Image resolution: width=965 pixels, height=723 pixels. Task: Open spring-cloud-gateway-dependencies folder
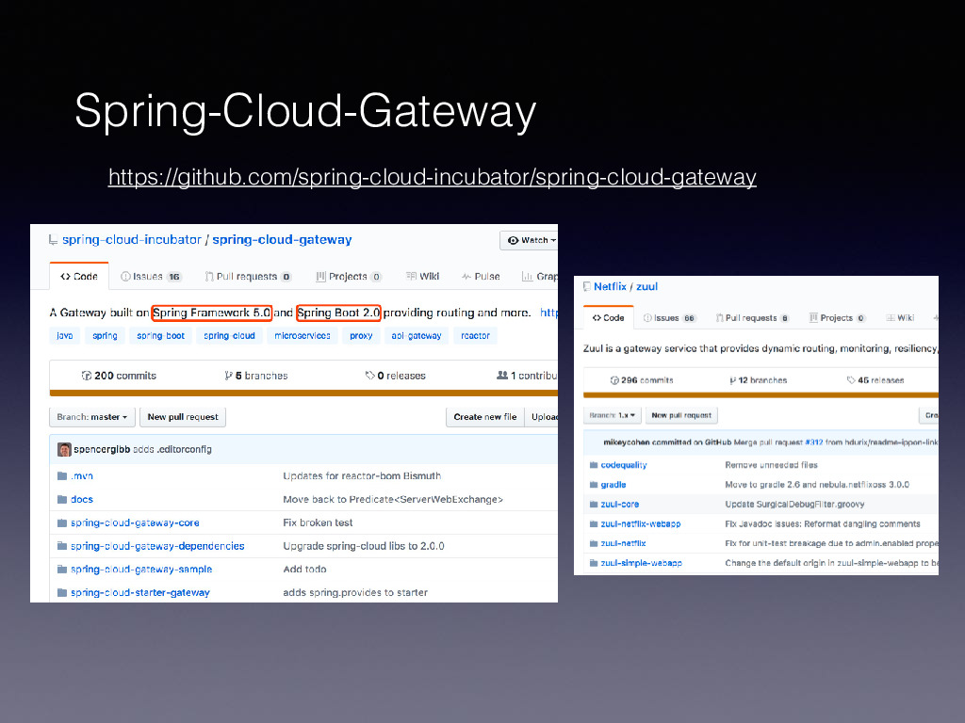click(x=157, y=546)
